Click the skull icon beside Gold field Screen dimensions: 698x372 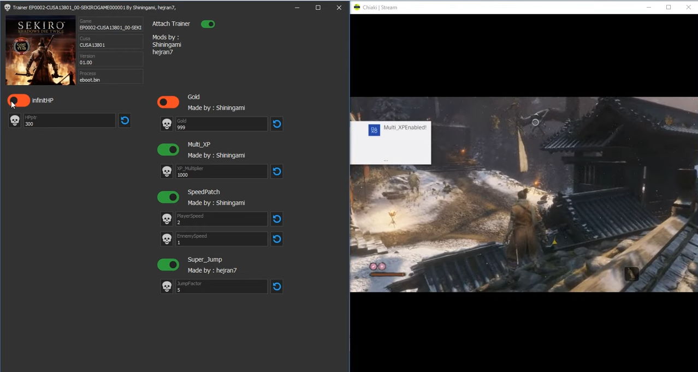pyautogui.click(x=167, y=124)
